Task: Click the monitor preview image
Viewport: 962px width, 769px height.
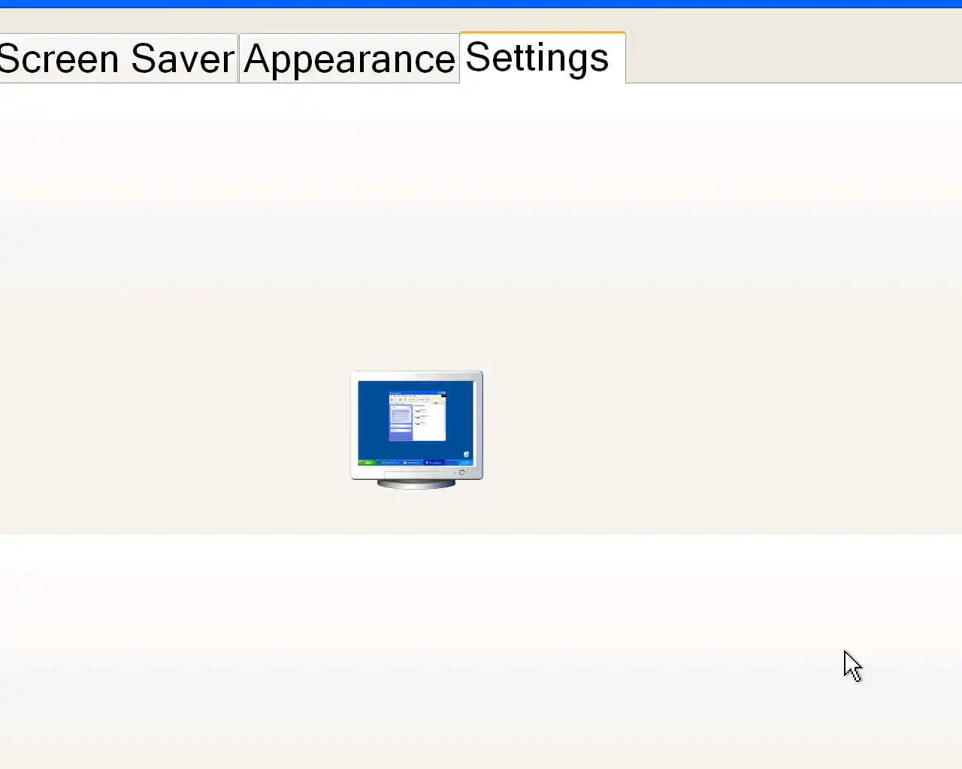Action: [x=417, y=430]
